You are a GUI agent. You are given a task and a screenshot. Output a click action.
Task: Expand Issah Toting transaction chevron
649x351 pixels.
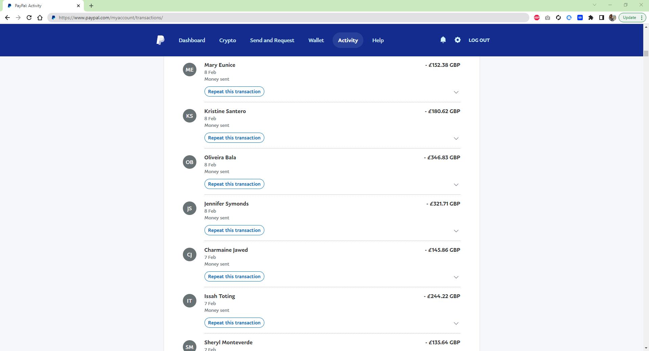pyautogui.click(x=456, y=323)
